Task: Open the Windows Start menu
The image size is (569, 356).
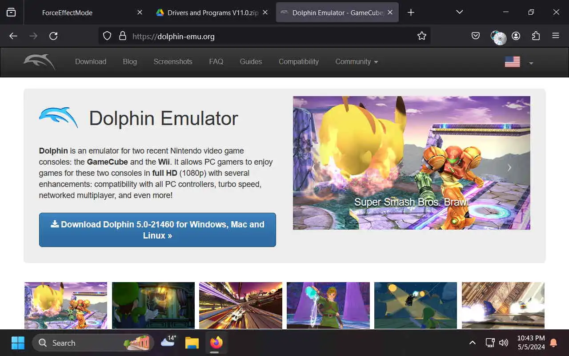Action: [x=18, y=343]
